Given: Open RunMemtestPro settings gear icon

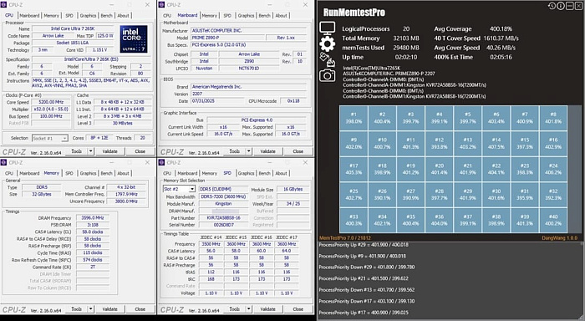Looking at the screenshot, I should 328,44.
